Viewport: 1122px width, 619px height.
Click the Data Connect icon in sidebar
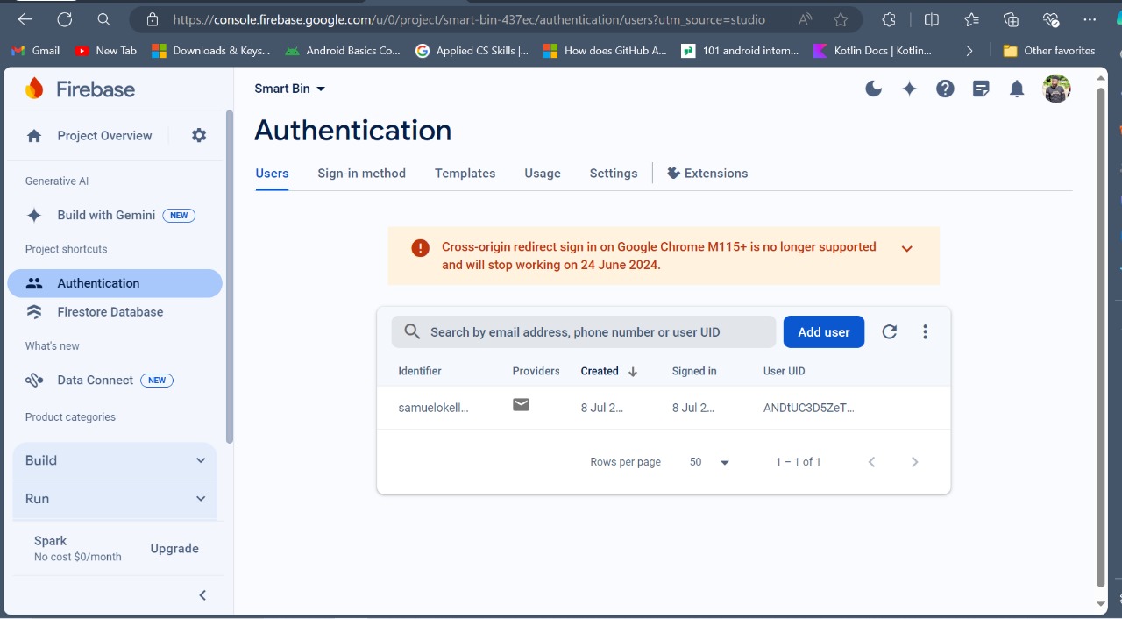(34, 380)
